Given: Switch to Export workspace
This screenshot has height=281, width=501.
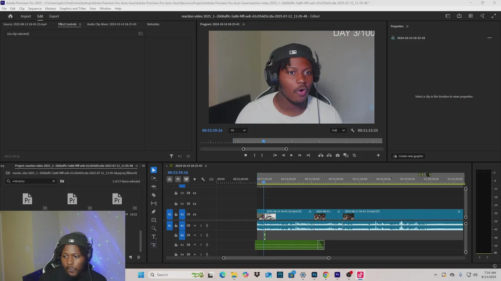Looking at the screenshot, I should click(x=54, y=16).
